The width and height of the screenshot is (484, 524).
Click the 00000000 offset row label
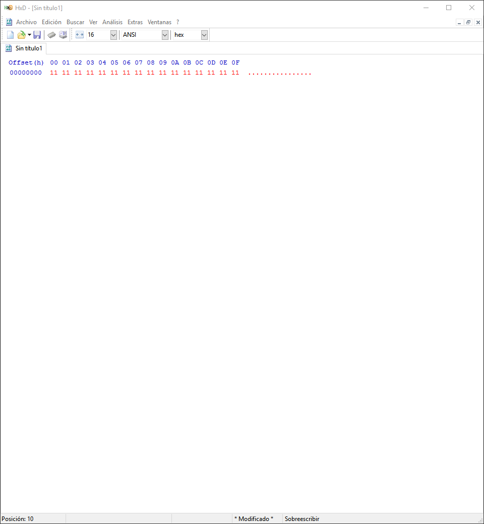26,73
